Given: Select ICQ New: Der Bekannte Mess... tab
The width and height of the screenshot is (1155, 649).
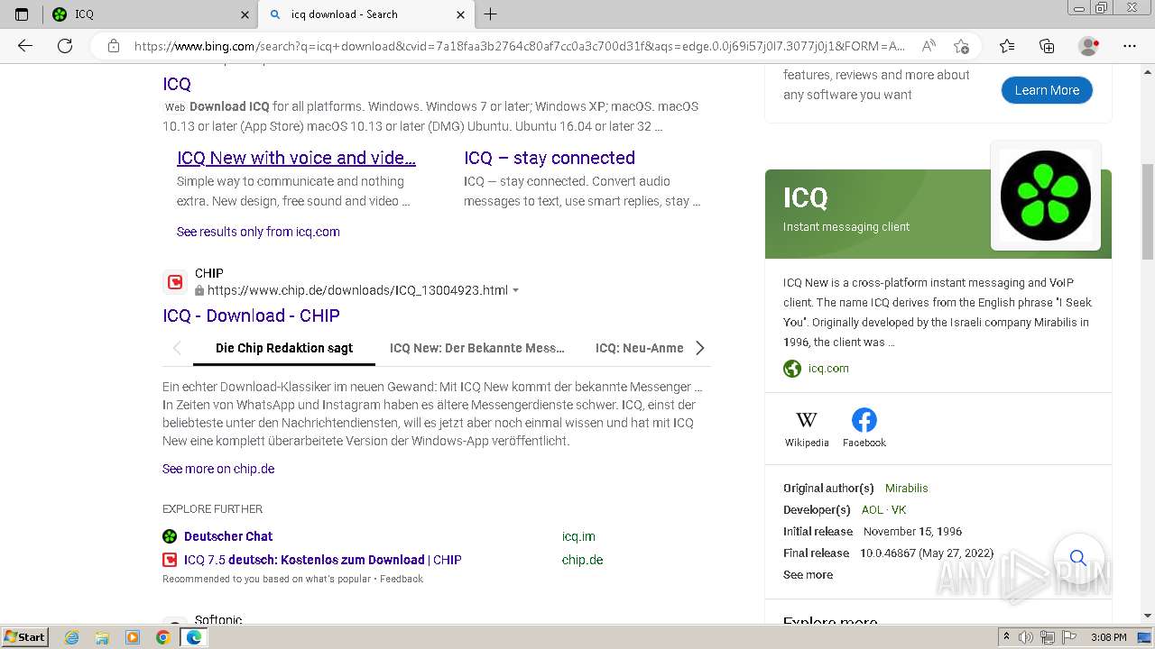Looking at the screenshot, I should pos(477,348).
